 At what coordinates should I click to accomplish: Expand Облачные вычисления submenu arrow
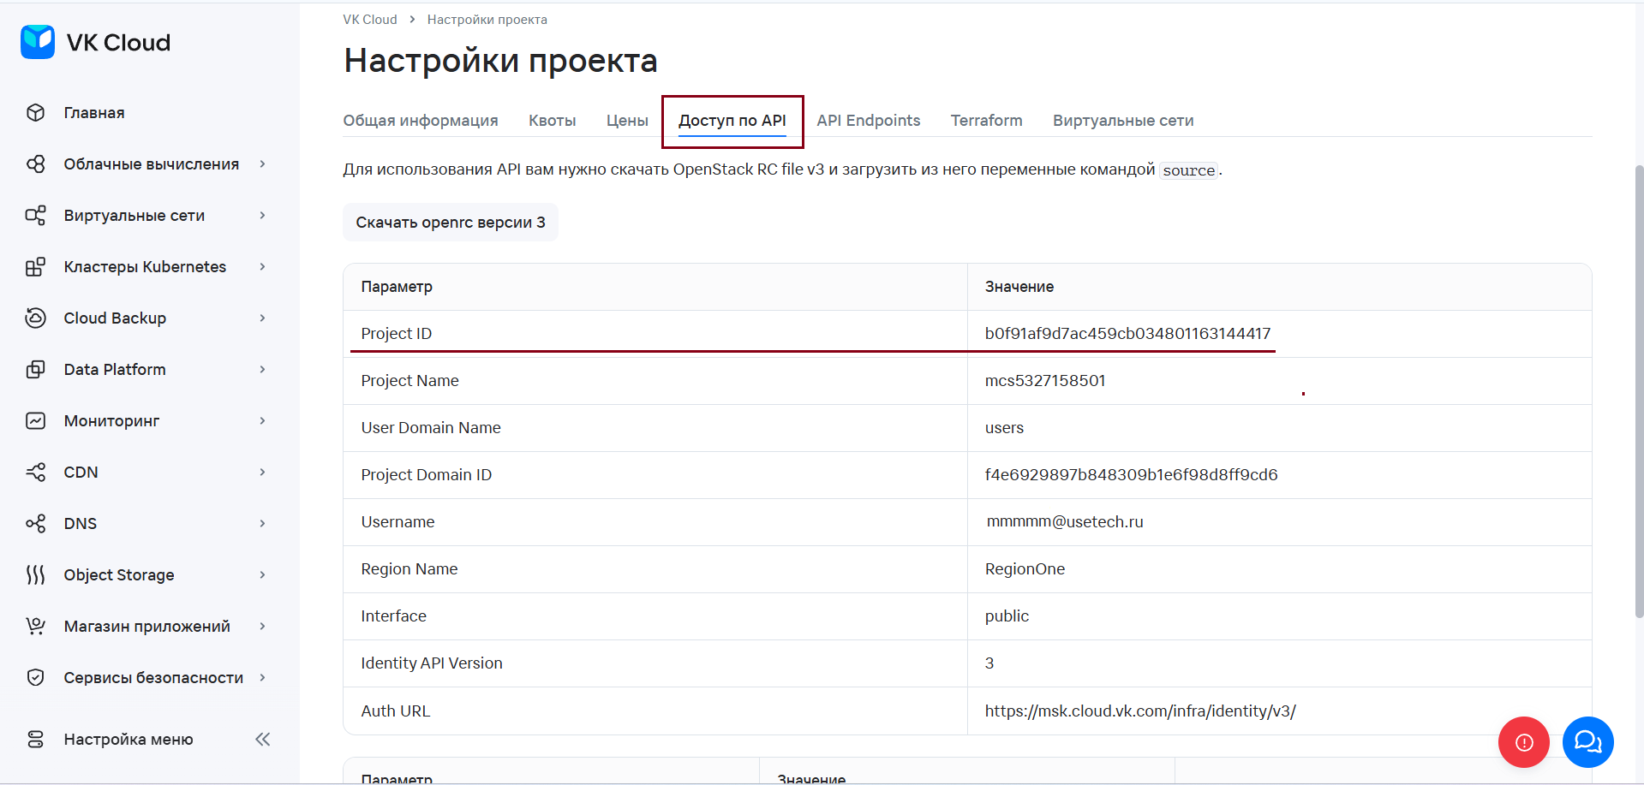[263, 164]
